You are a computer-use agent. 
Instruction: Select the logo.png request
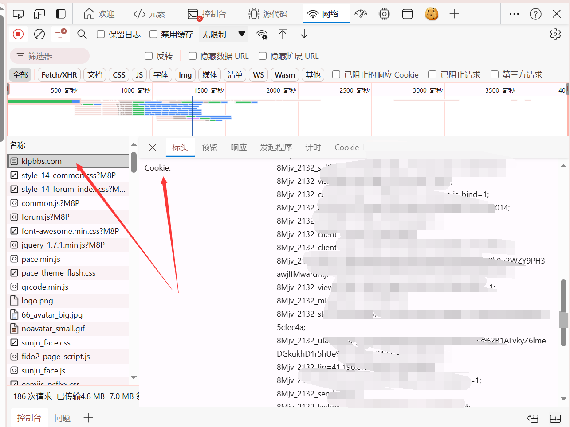click(68, 301)
